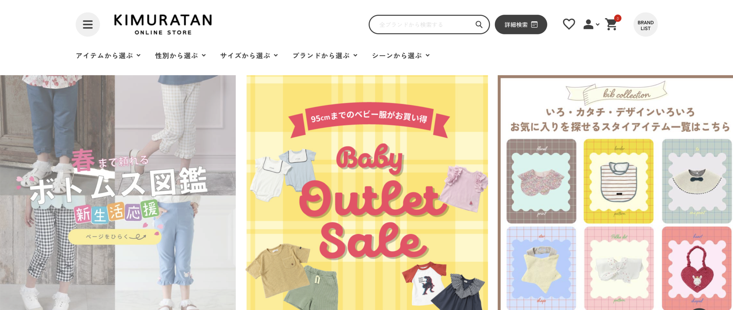Screen dimensions: 733x310
Task: Expand the account dropdown chevron
Action: point(598,25)
